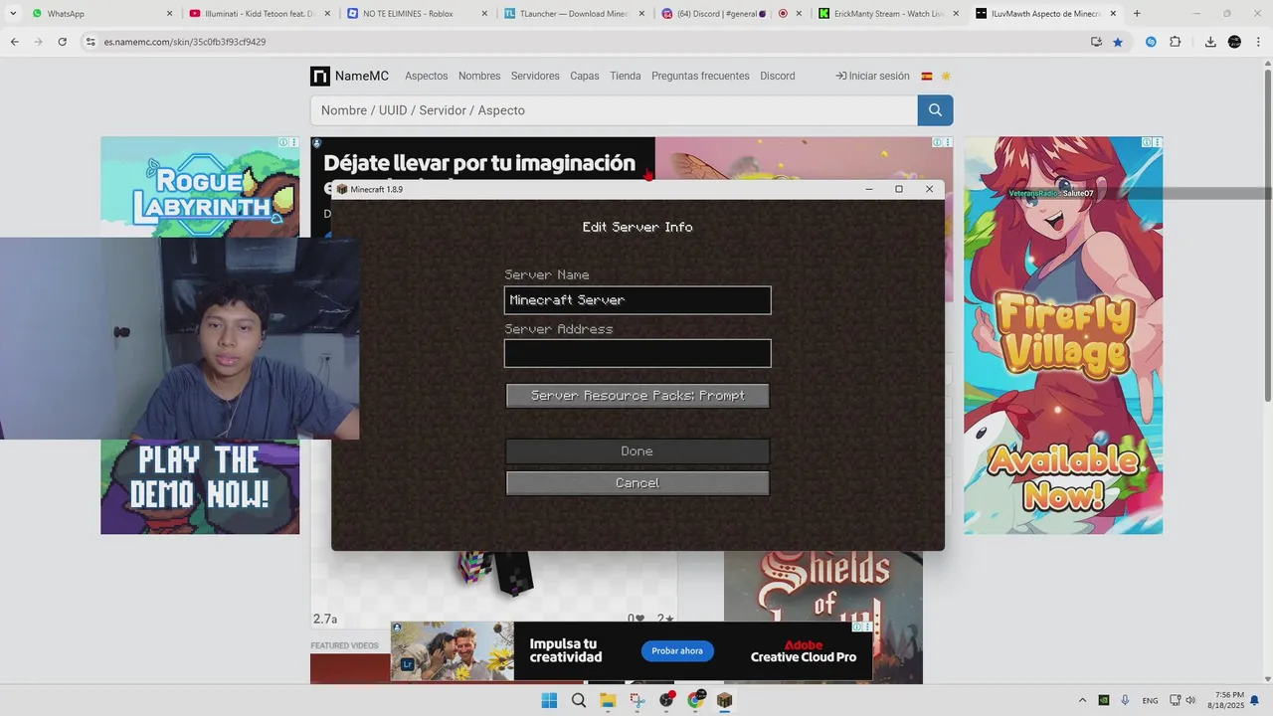Open the Tienda link on NameMC
Screen dimensions: 1273x716
pyautogui.click(x=626, y=77)
